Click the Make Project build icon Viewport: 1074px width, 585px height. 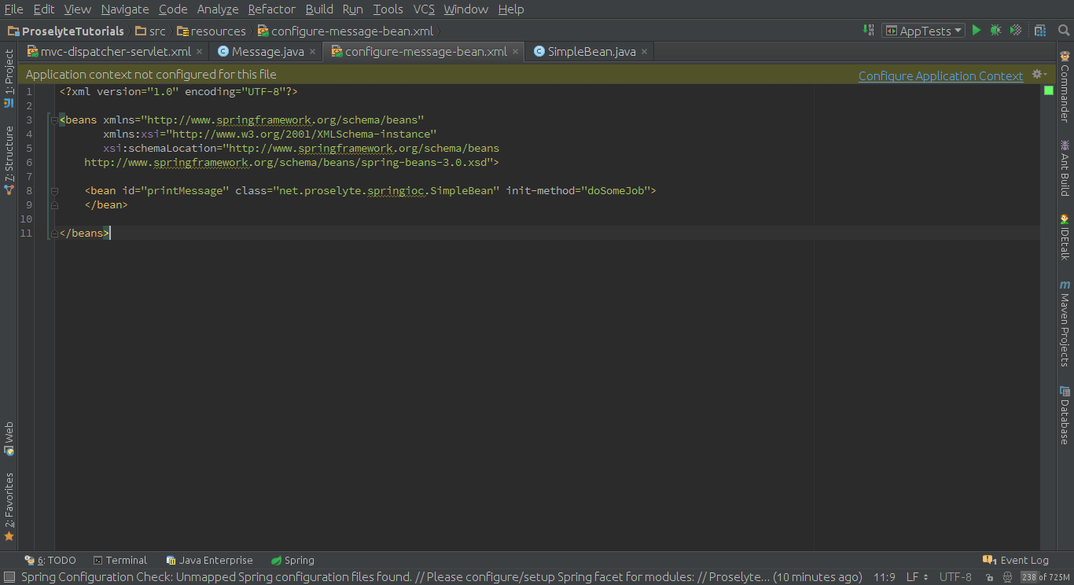coord(869,31)
